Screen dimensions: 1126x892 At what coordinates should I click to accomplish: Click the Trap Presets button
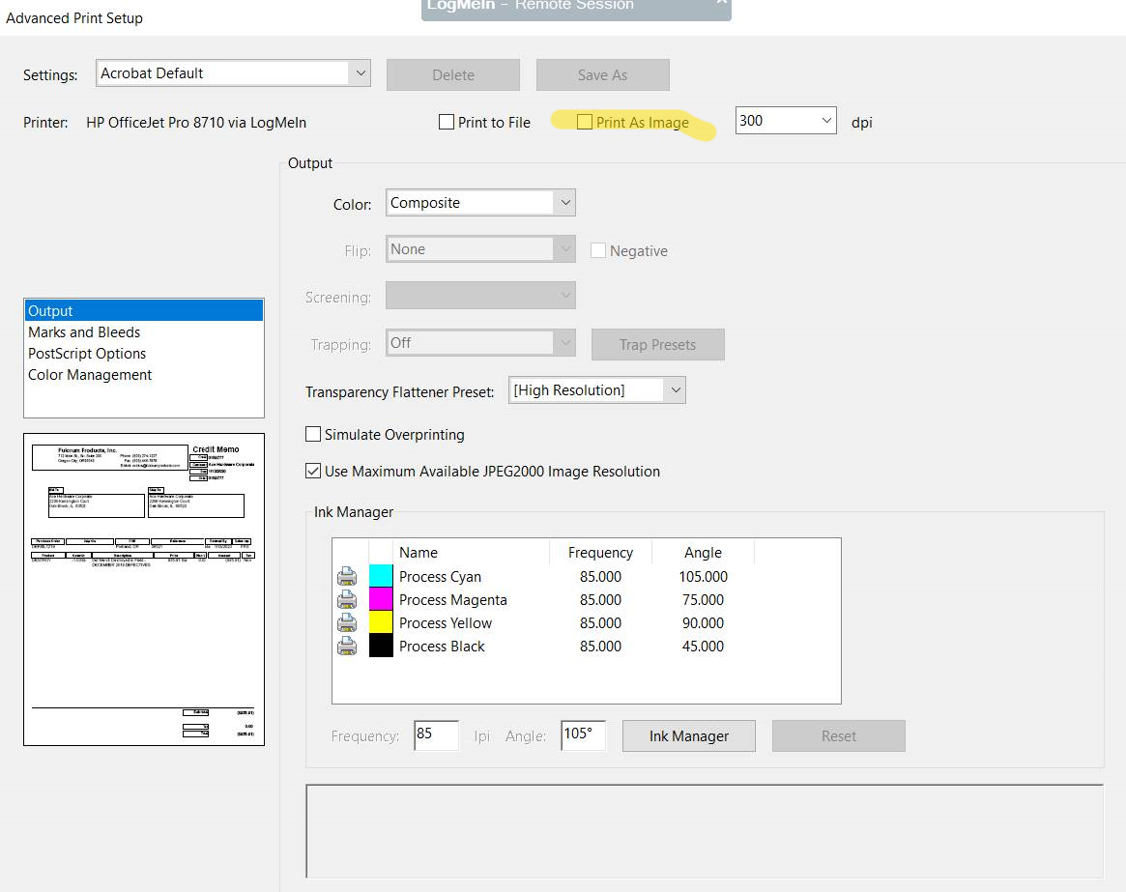coord(658,345)
